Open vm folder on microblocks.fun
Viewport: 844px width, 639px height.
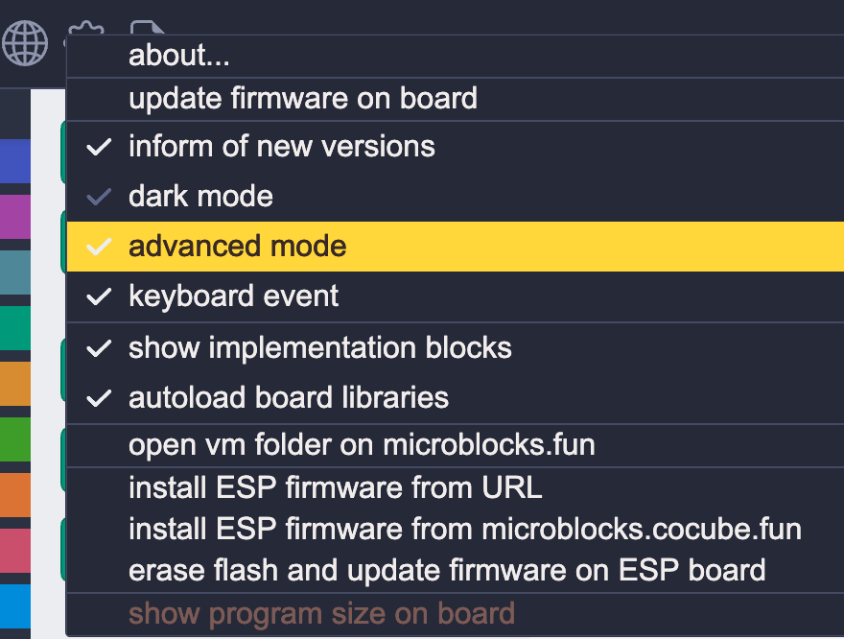coord(455,446)
